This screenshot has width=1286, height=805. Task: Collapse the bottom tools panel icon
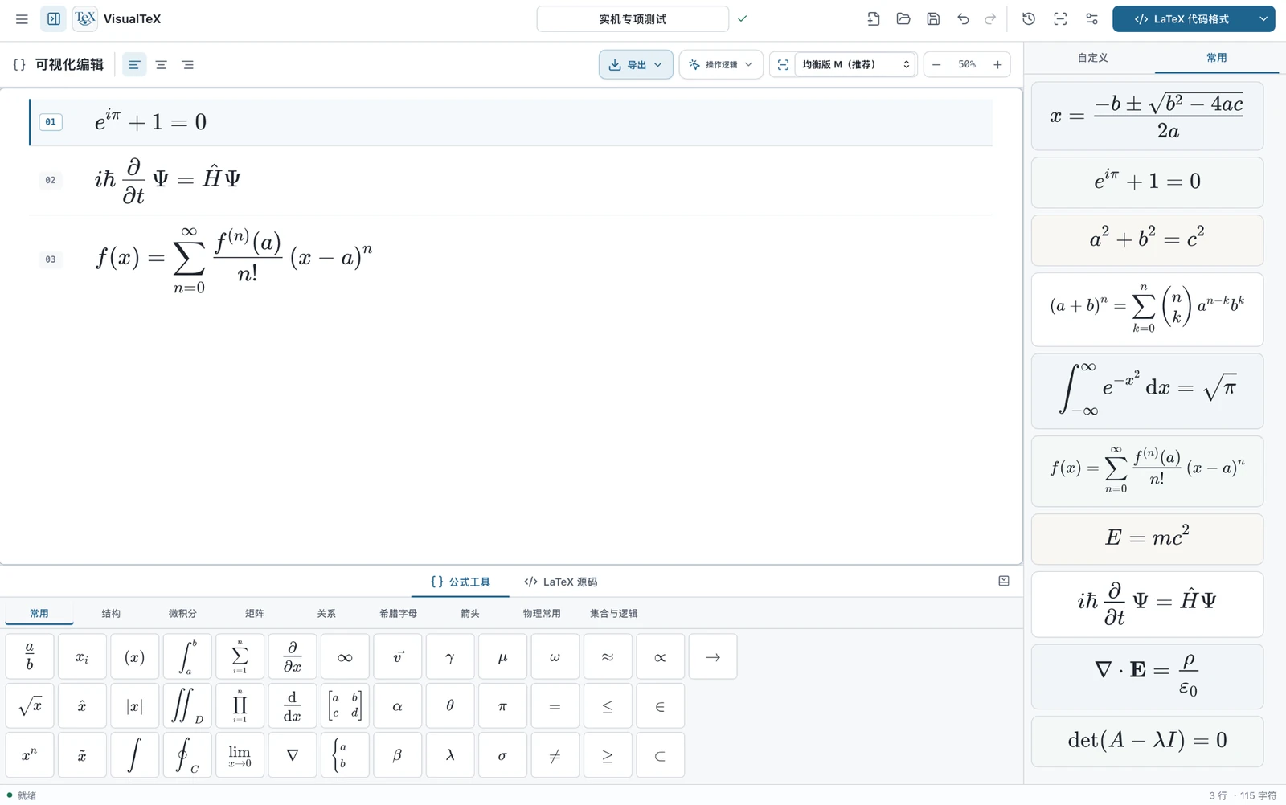click(1004, 581)
